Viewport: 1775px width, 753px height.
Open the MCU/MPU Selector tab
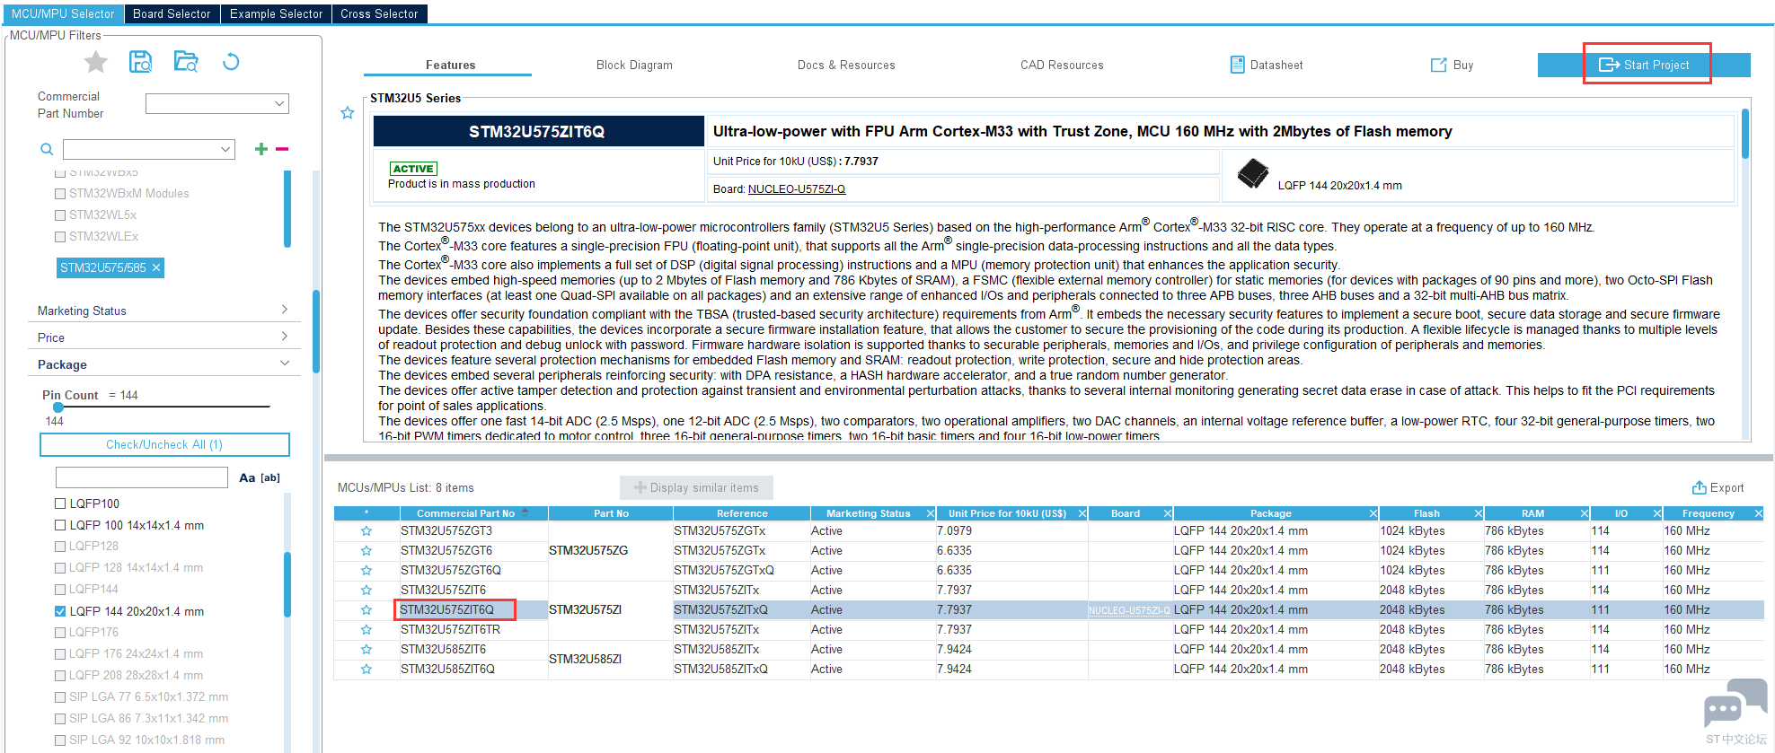coord(63,13)
